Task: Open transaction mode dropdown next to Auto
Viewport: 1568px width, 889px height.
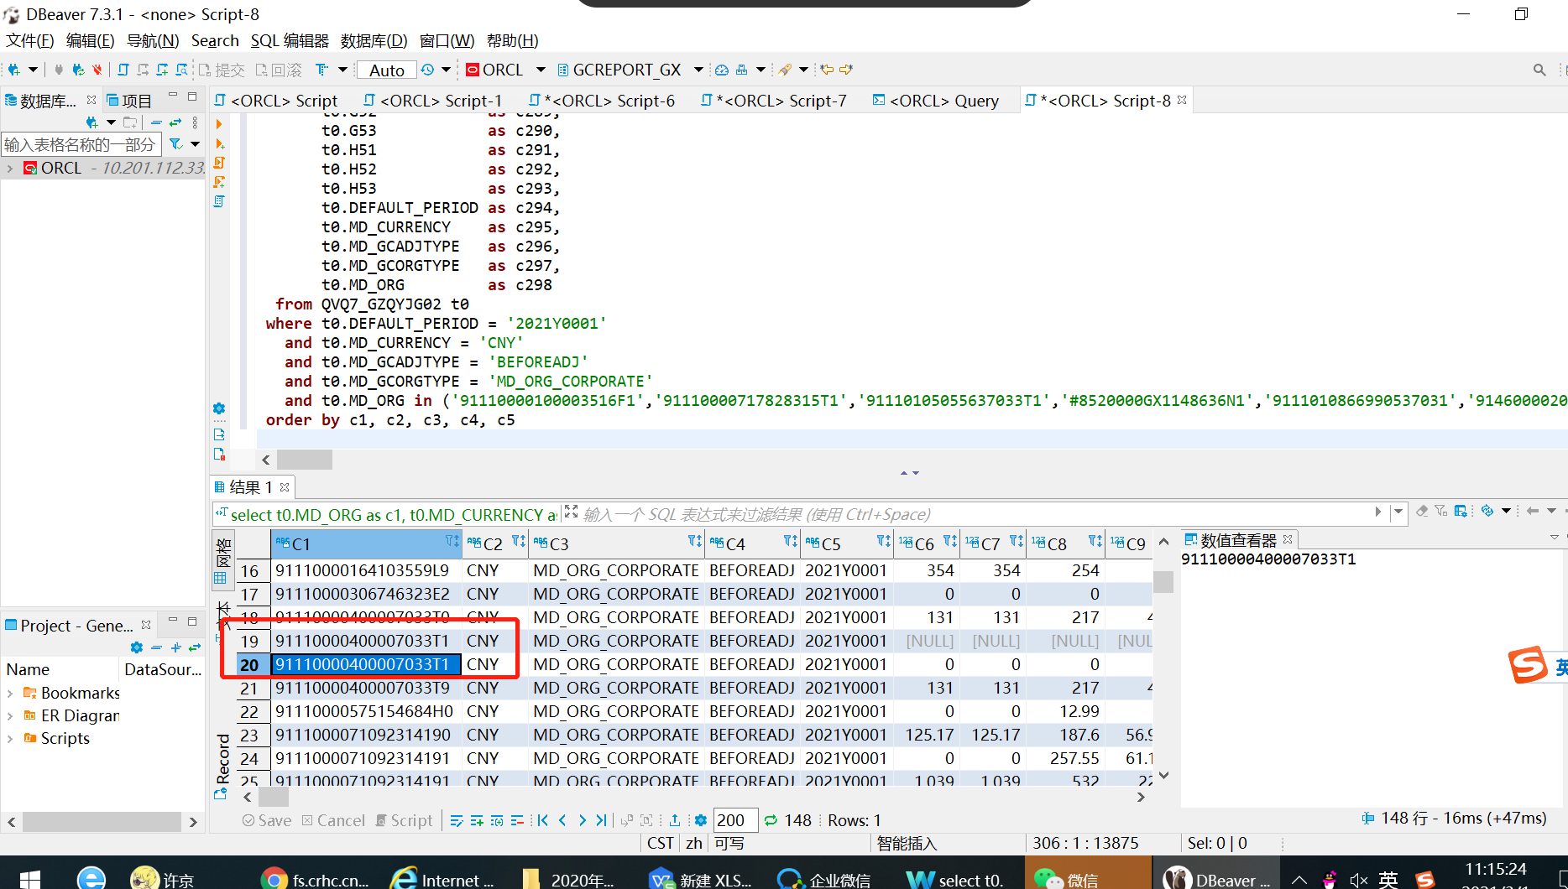Action: pos(447,70)
